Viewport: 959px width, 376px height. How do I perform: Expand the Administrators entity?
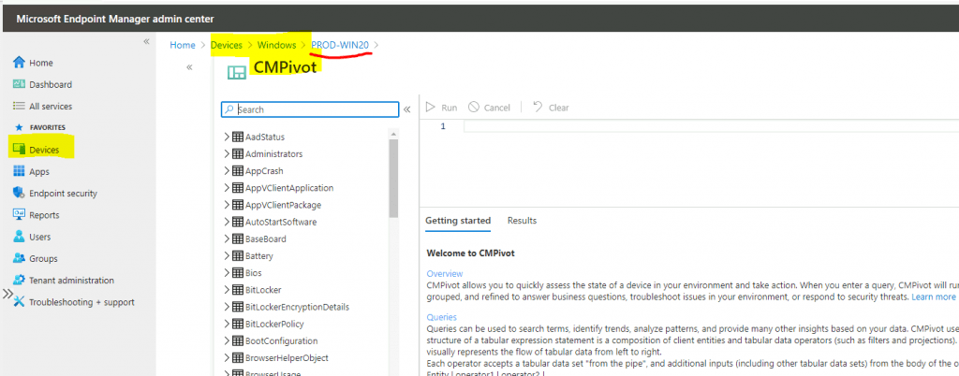point(227,153)
